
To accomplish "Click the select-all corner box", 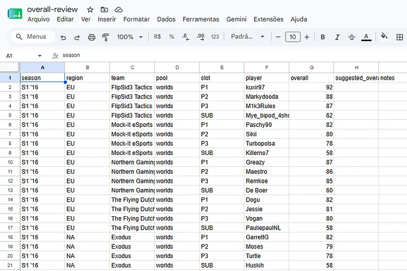I will click(10, 67).
